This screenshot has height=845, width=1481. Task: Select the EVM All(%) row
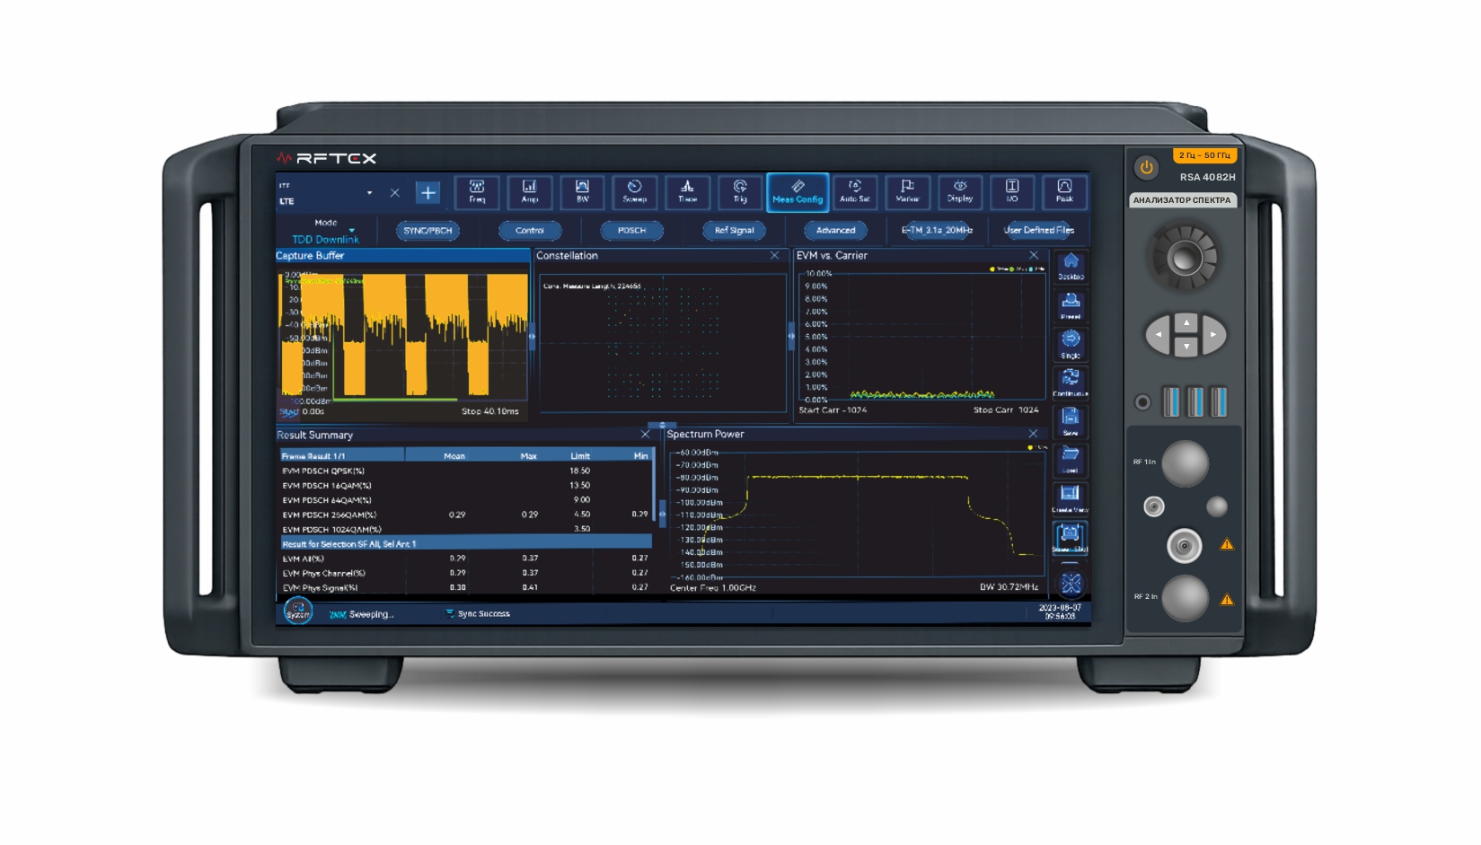pyautogui.click(x=465, y=559)
